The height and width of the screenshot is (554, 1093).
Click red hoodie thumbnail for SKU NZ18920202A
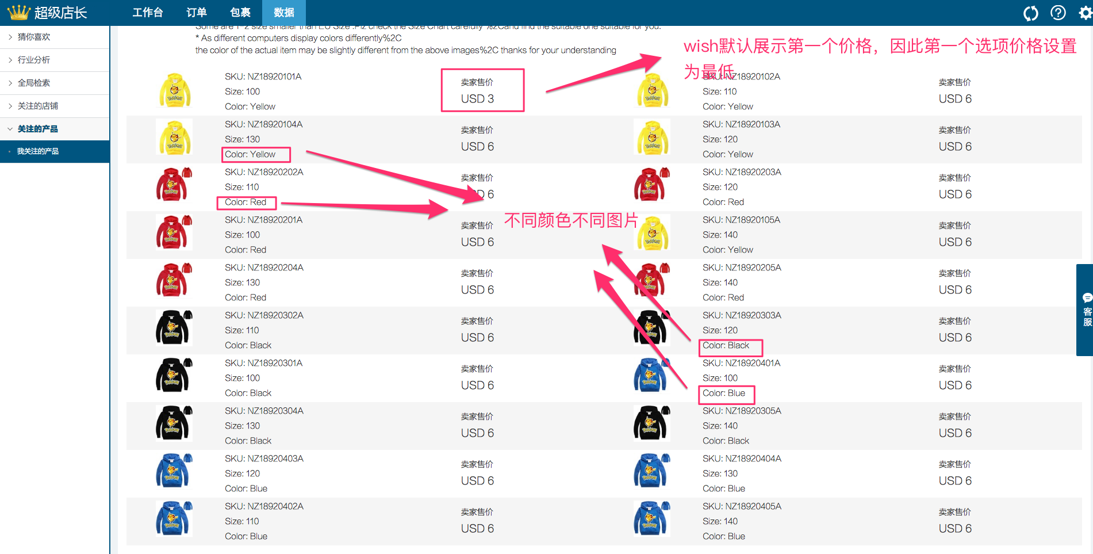point(174,185)
